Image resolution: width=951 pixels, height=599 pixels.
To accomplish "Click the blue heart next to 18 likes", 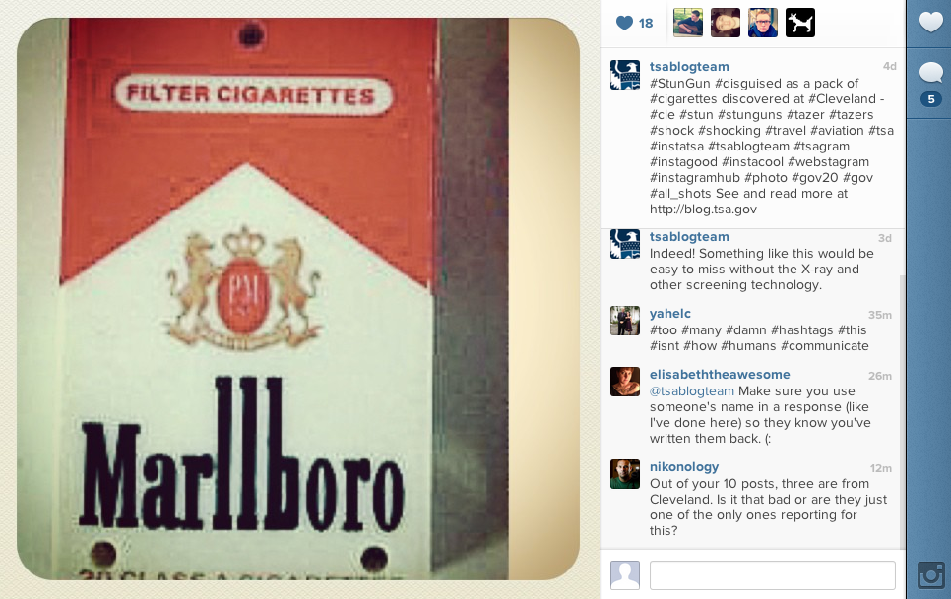I will click(624, 23).
